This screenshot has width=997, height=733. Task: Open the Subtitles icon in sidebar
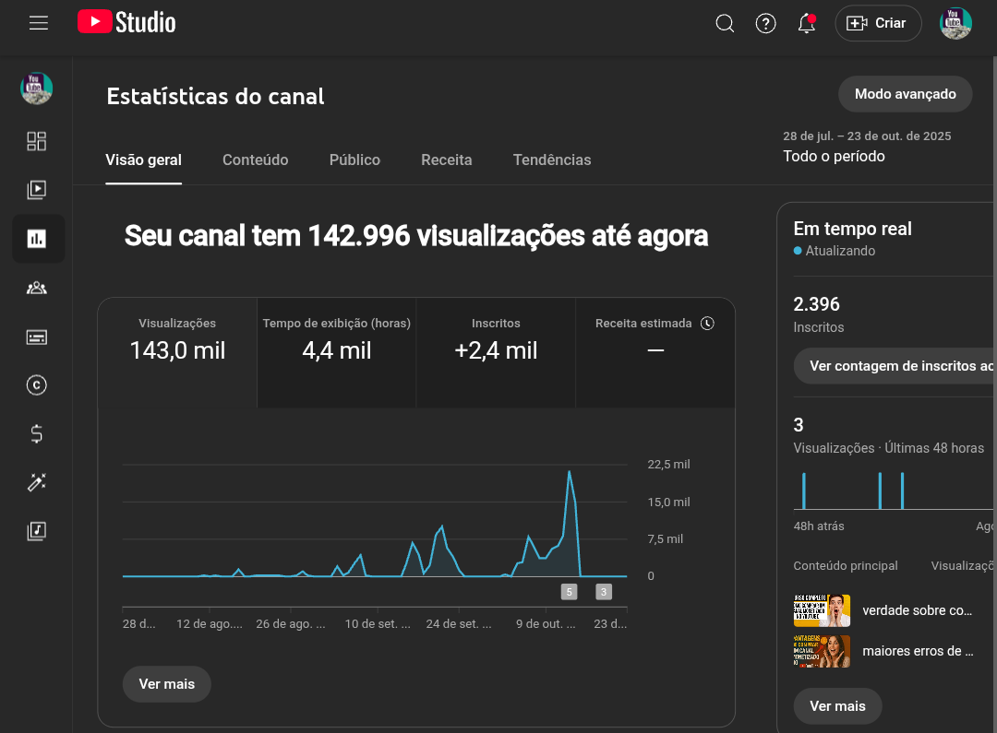(37, 337)
